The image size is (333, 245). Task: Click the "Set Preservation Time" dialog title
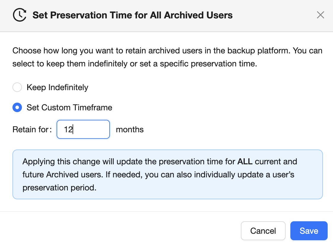point(132,15)
